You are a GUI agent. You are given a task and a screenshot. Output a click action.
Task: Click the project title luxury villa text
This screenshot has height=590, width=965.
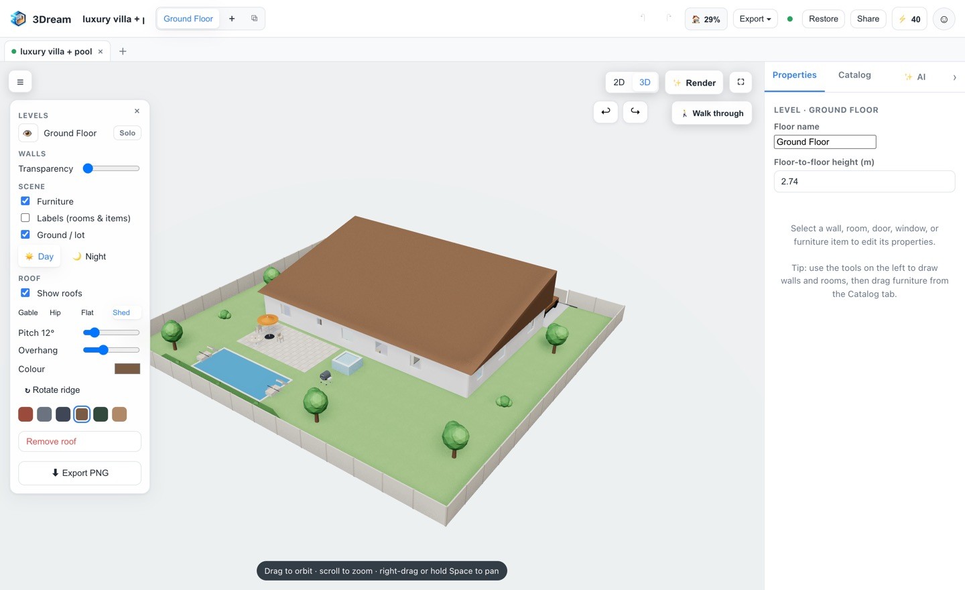pos(113,19)
